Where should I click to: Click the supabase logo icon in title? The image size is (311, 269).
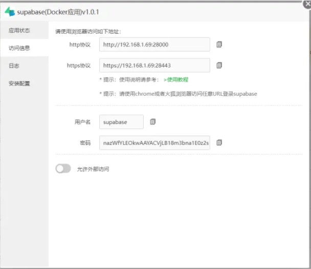tap(10, 12)
